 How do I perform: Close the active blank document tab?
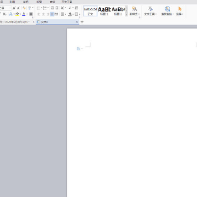coord(77,22)
